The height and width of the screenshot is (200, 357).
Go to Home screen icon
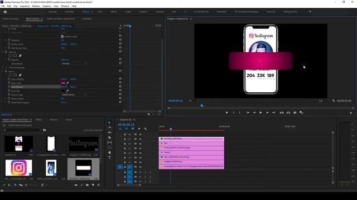5,12
